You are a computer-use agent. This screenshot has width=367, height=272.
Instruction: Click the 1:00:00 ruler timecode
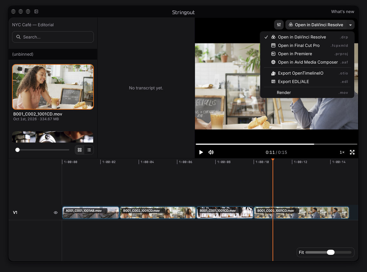[71, 162]
